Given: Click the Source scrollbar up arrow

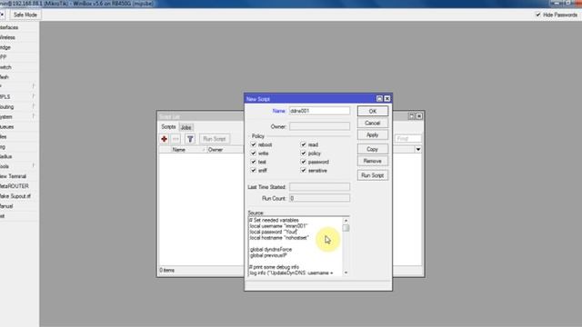Looking at the screenshot, I should tap(346, 221).
